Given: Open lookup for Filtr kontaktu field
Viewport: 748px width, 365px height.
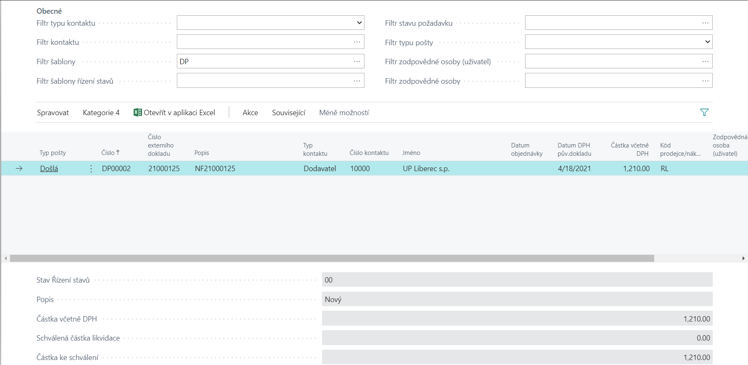Looking at the screenshot, I should click(357, 42).
